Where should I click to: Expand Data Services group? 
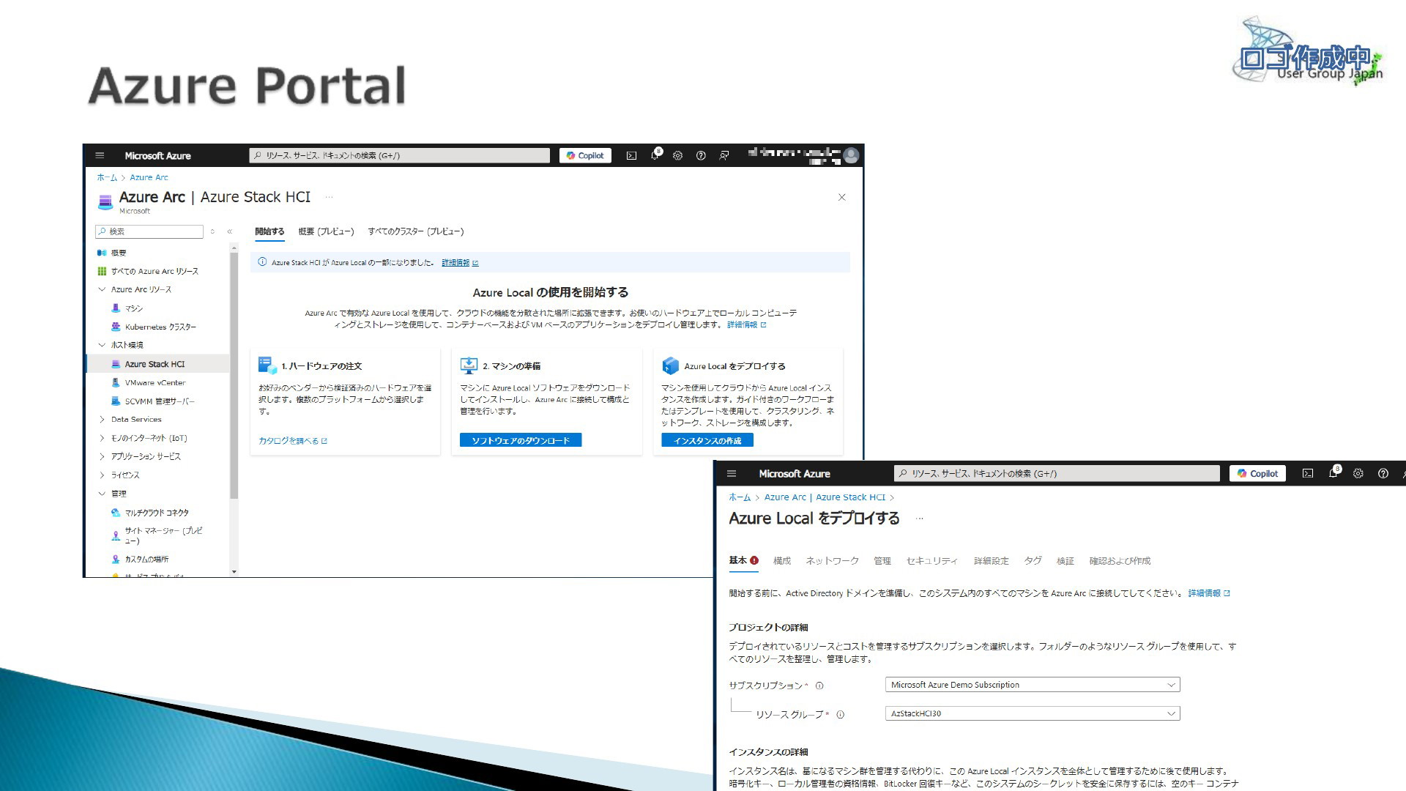pos(102,420)
